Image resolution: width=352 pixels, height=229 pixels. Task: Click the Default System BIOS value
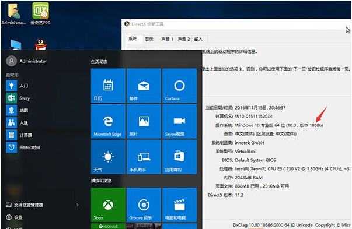[x=256, y=160]
